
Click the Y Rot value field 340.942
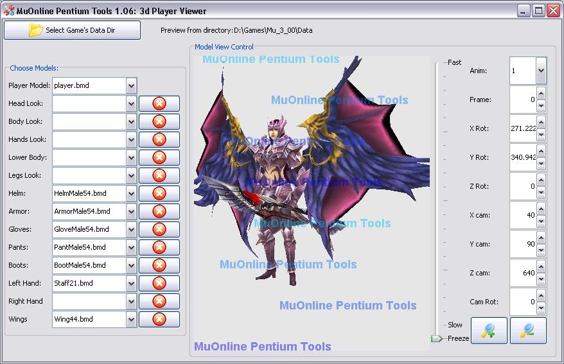(x=523, y=157)
